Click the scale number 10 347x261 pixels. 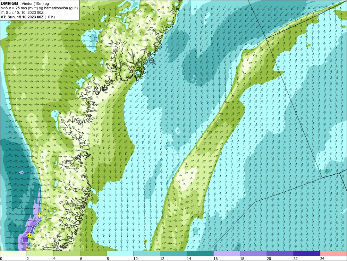tap(135, 259)
